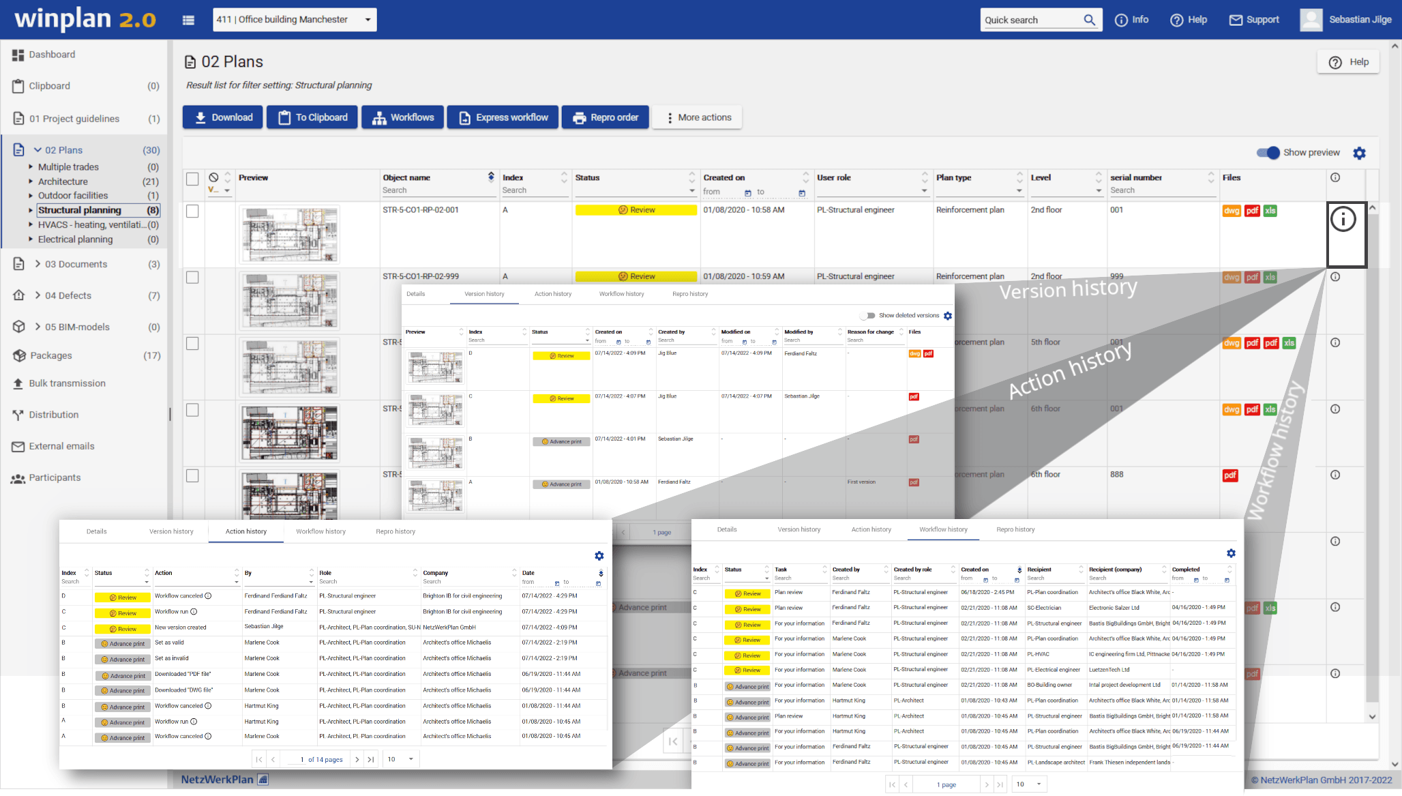Open info details for STR-5-CO1-RP-02-999 row
The image size is (1402, 796).
click(1335, 277)
